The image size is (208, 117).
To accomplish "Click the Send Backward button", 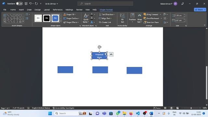I will 151,18.
